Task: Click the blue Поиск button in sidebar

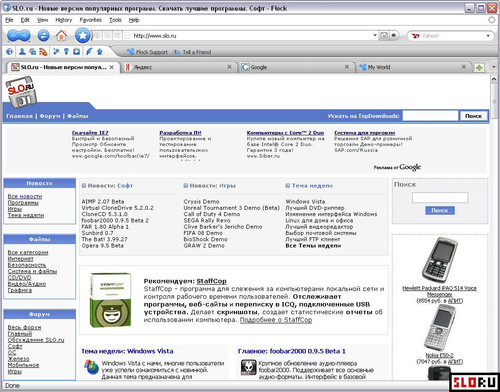Action: (440, 210)
